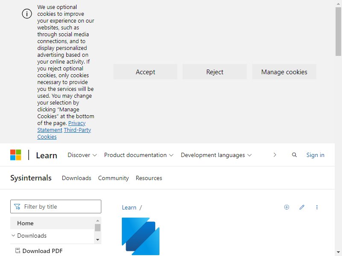Viewport: 342px width, 256px height.
Task: Accept optional cookies
Action: pyautogui.click(x=145, y=72)
